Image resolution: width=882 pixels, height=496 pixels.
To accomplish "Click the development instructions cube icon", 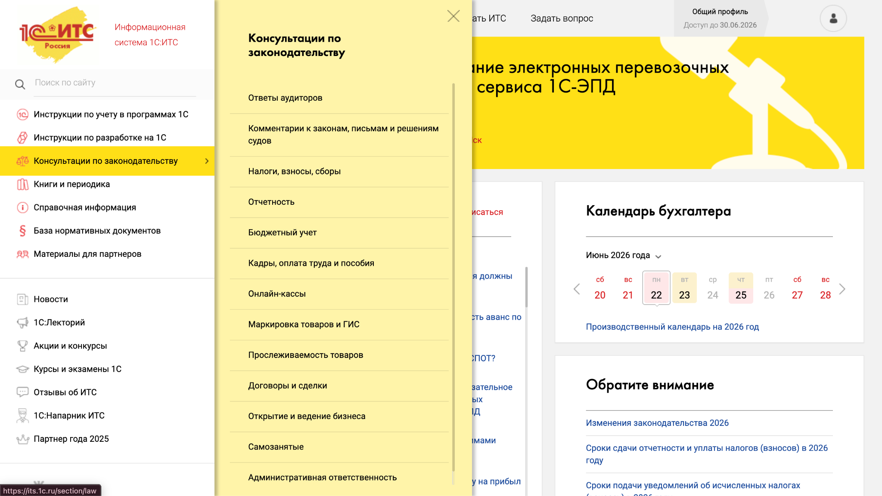I will point(22,138).
